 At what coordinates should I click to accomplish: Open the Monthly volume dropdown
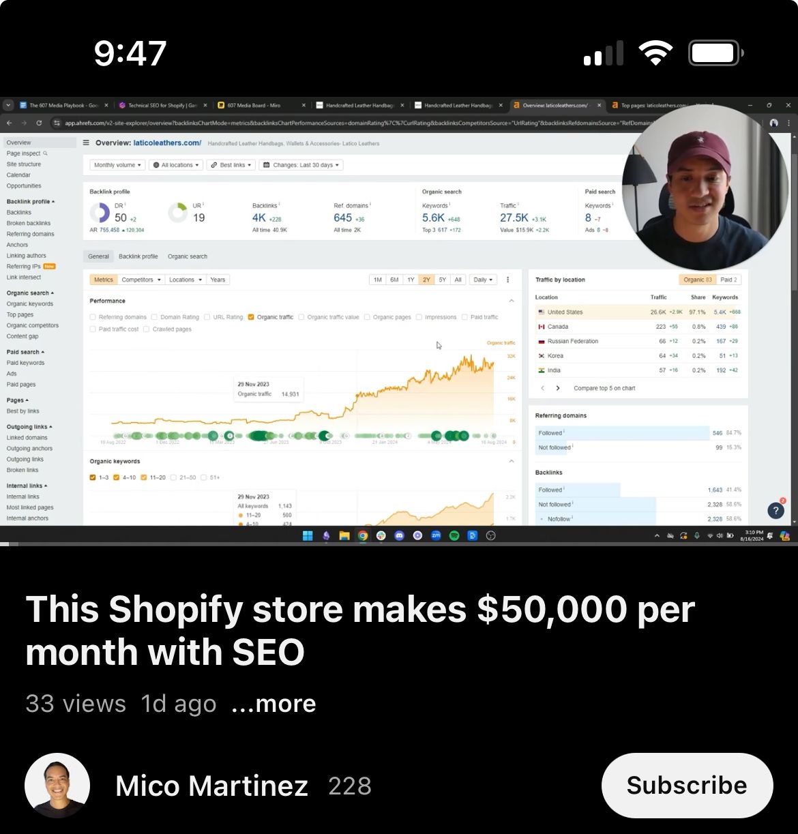(118, 165)
